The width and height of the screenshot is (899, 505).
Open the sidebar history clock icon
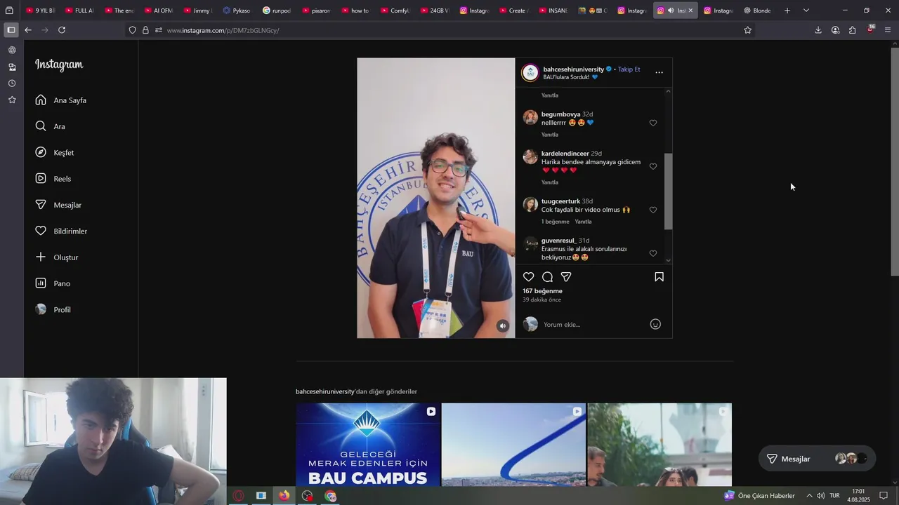click(x=12, y=83)
